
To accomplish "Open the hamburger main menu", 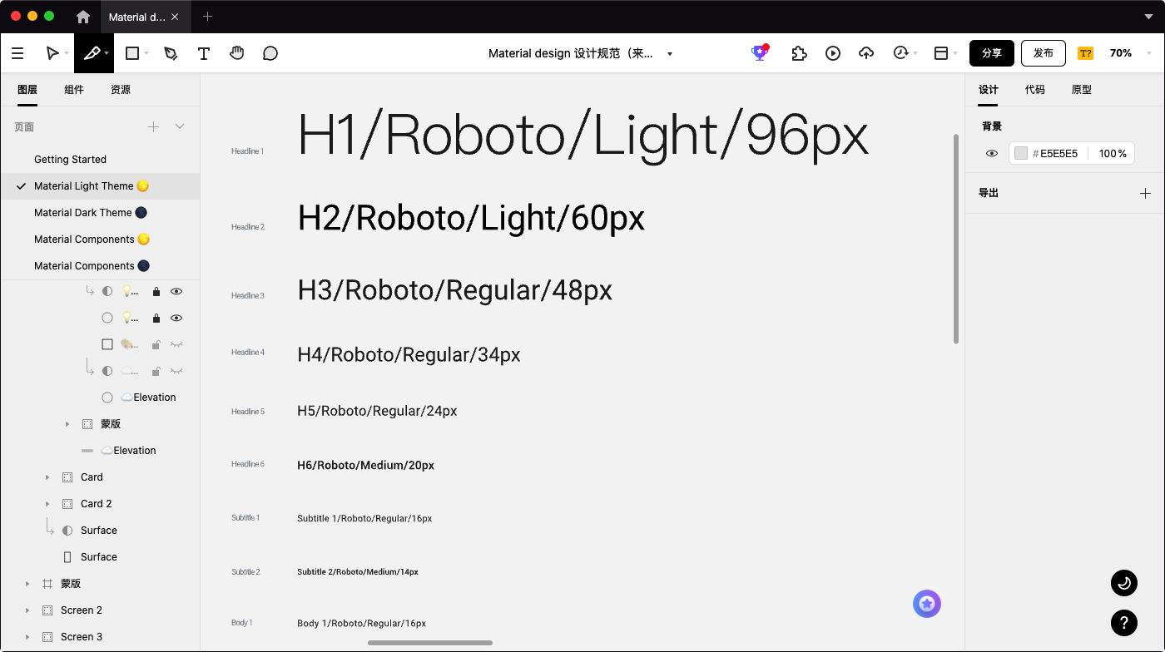I will [x=17, y=53].
